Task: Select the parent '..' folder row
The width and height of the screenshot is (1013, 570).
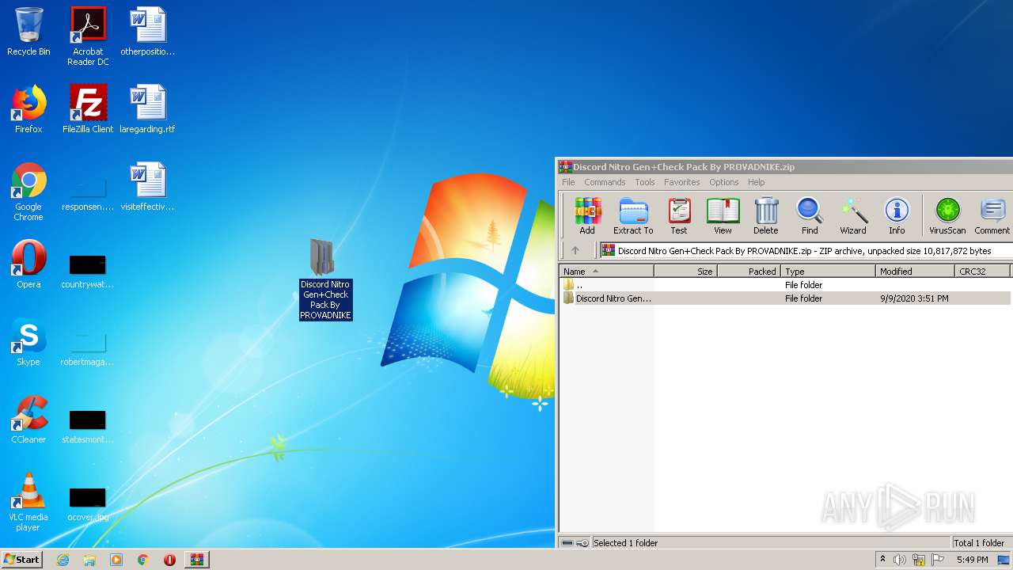Action: [785, 285]
